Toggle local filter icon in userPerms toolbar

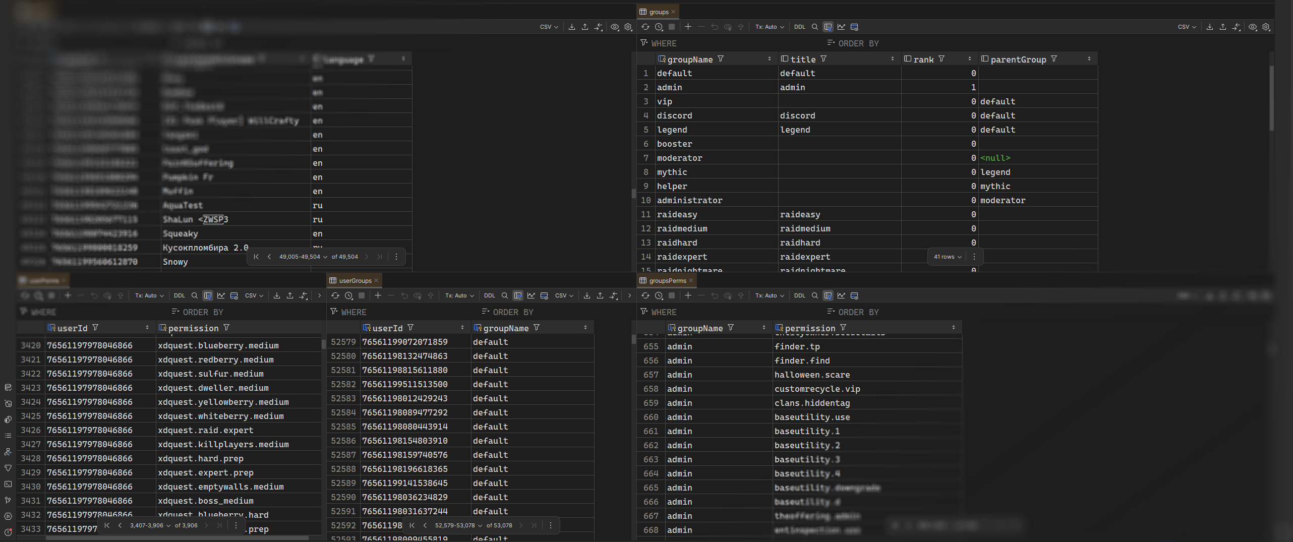[208, 295]
